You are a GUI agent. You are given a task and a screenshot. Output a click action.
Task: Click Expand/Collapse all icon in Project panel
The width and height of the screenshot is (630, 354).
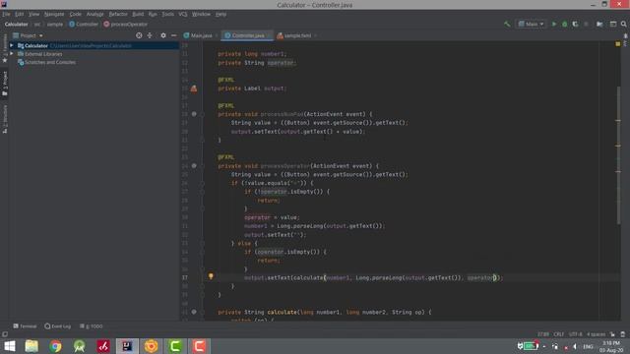coord(150,35)
